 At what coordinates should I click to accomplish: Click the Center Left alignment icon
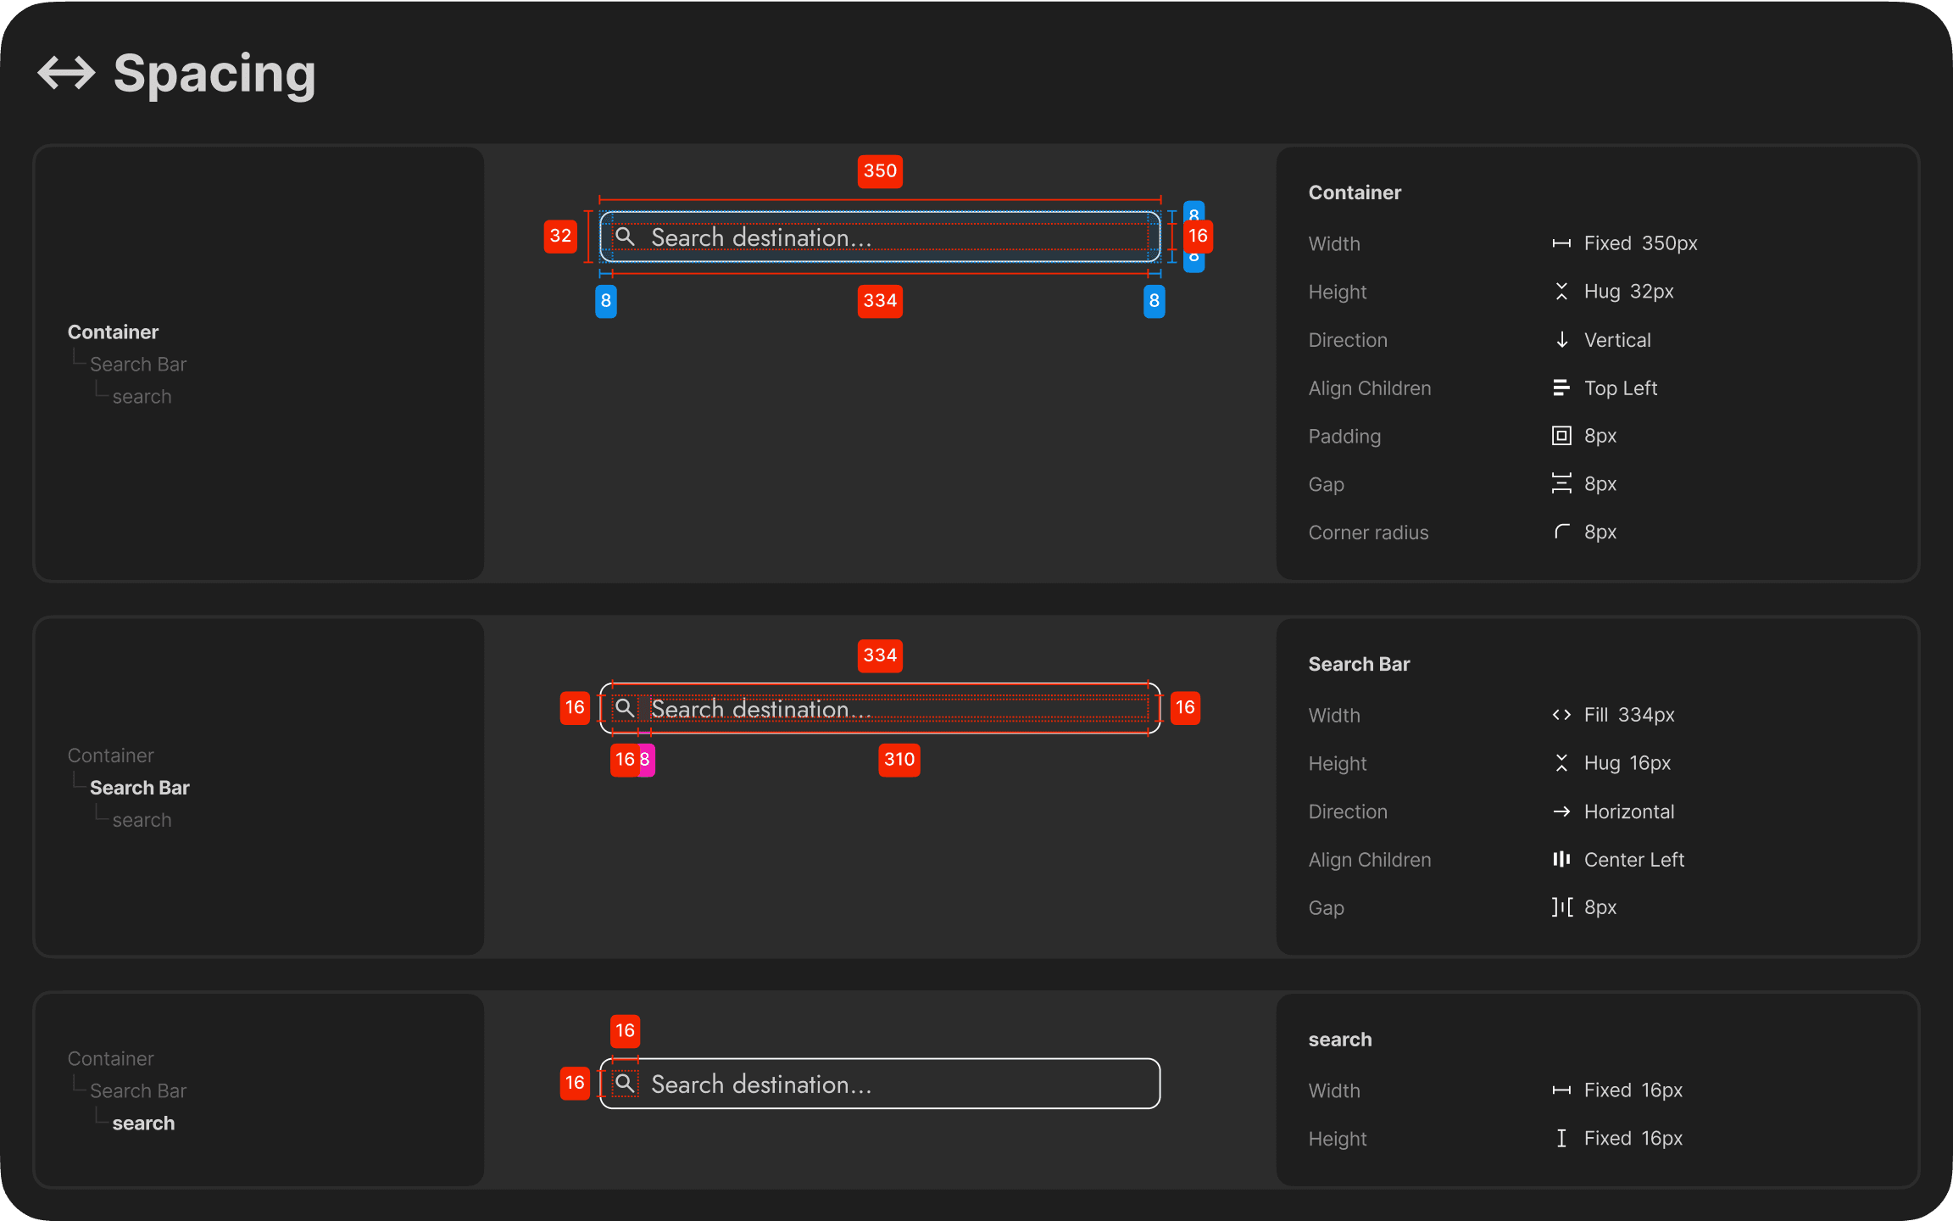pyautogui.click(x=1561, y=859)
